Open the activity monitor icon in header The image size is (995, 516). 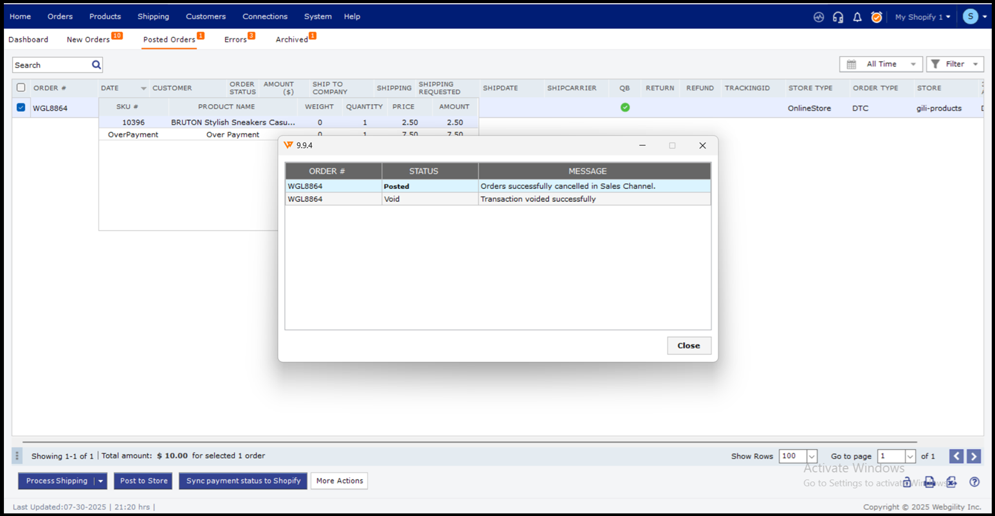tap(818, 17)
